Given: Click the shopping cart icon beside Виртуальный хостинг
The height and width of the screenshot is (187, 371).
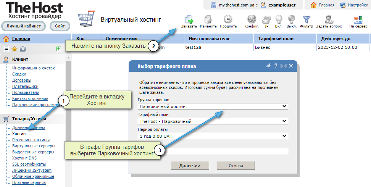Looking at the screenshot, I should click(86, 19).
